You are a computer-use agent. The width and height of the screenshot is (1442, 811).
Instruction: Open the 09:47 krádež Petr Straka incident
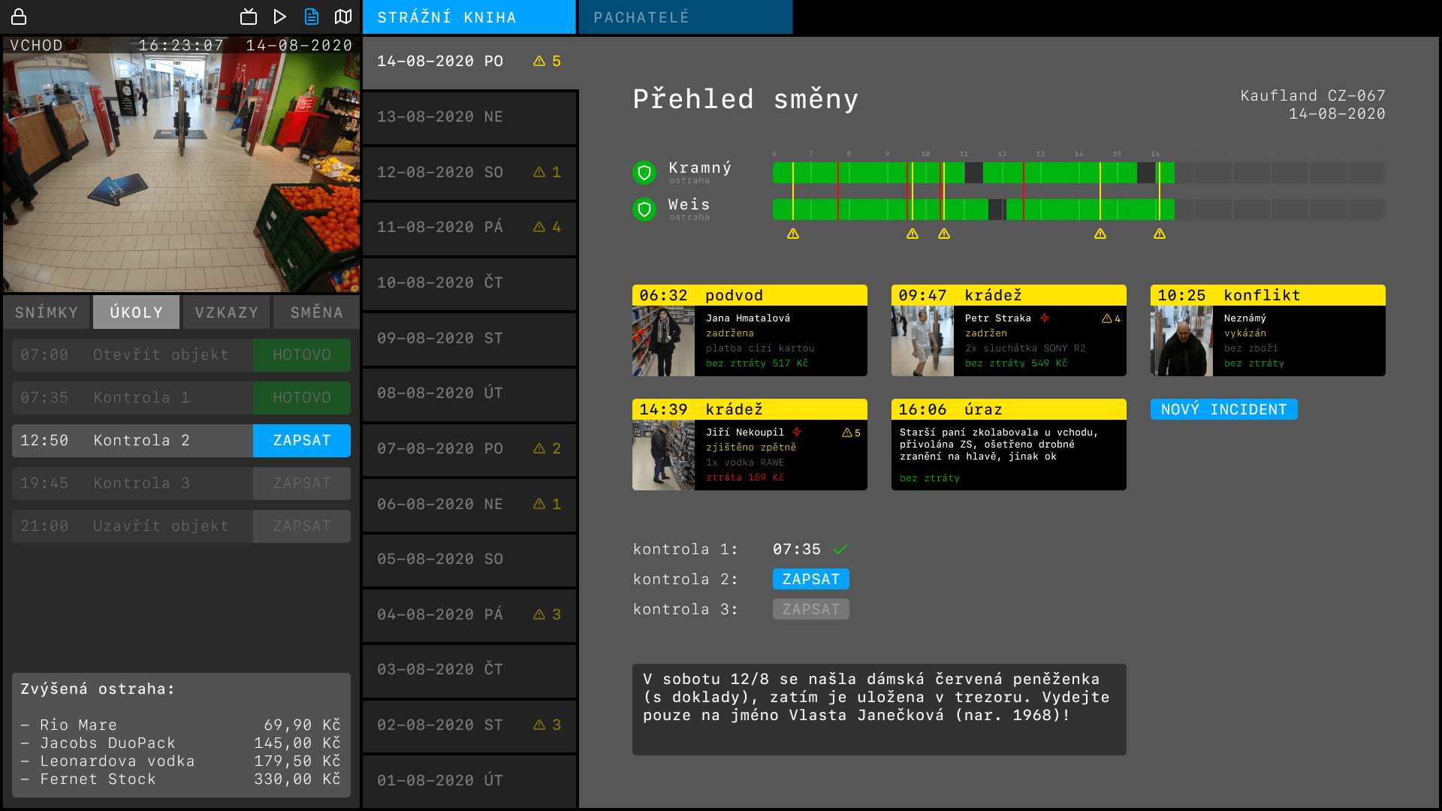[x=1008, y=331]
